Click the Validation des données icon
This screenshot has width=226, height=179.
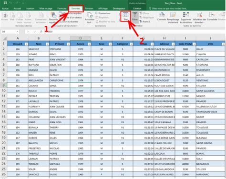(x=199, y=15)
